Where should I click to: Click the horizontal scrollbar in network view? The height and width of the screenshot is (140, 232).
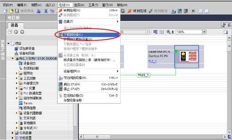pyautogui.click(x=153, y=137)
